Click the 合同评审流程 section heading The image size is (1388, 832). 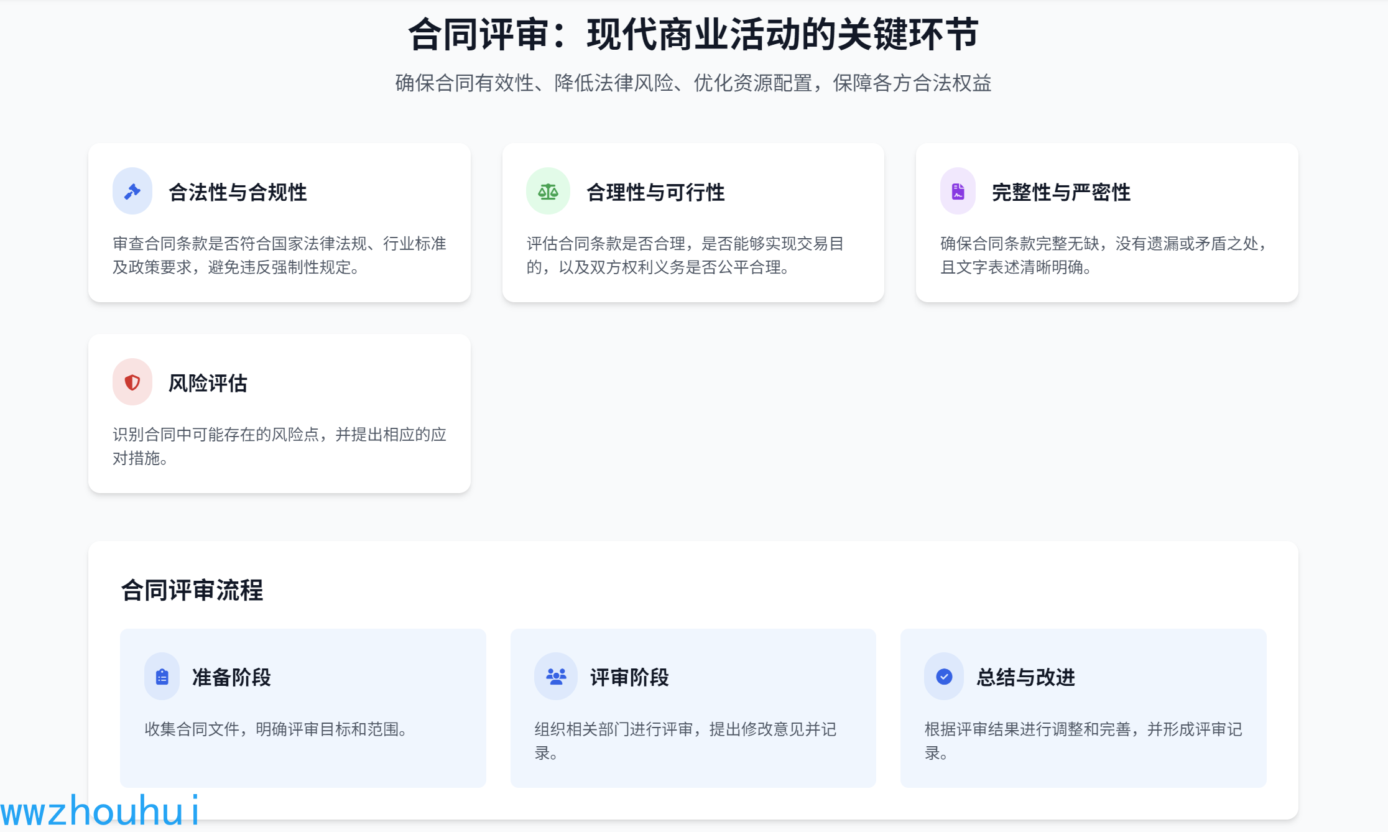[192, 590]
